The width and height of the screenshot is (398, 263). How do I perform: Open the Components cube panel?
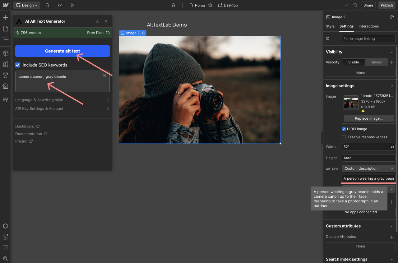pos(5,53)
